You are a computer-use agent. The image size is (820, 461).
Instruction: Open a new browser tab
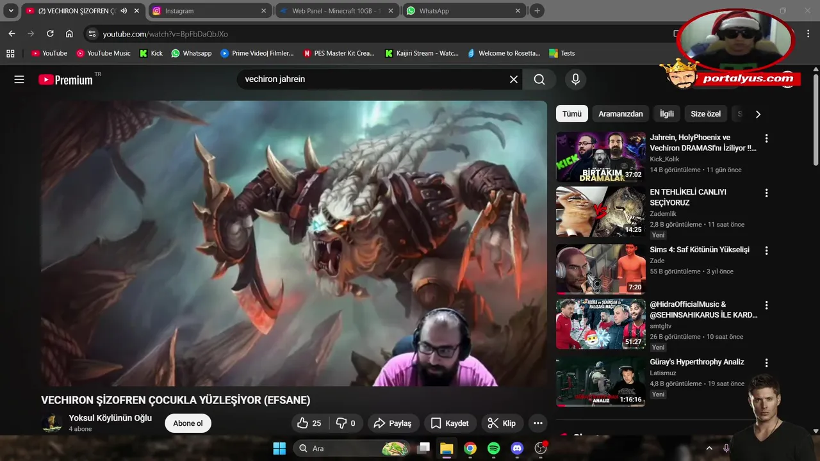537,11
